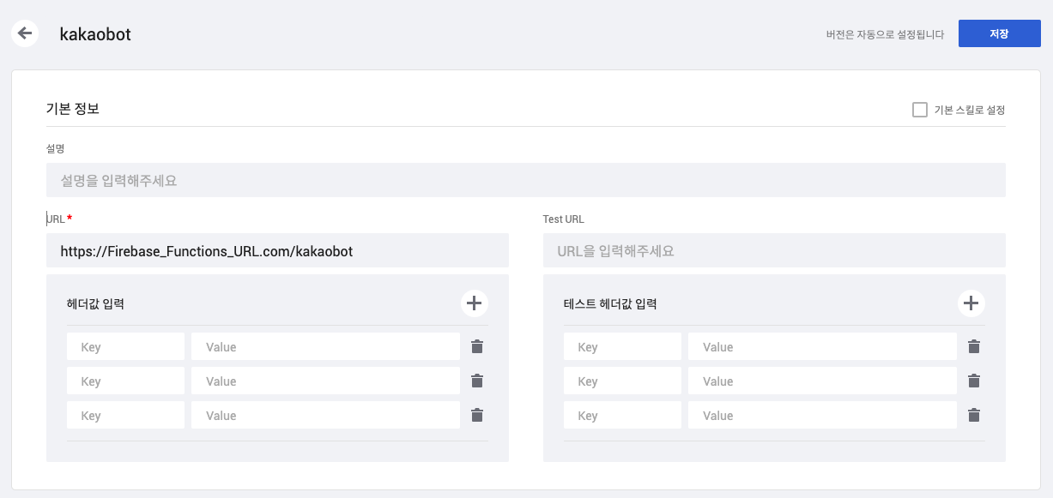Image resolution: width=1053 pixels, height=498 pixels.
Task: Click the third Value field under 헤더값 입력
Action: coord(325,415)
